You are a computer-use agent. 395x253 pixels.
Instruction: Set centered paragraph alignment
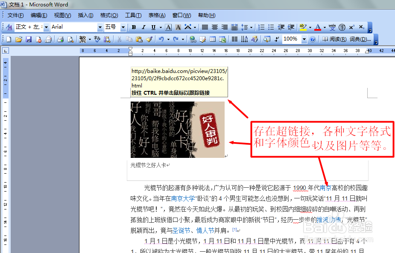215,27
